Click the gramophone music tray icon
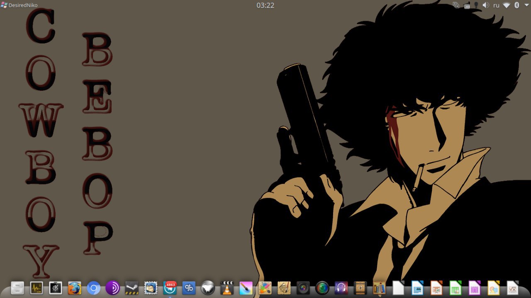The width and height of the screenshot is (531, 298). (x=467, y=5)
